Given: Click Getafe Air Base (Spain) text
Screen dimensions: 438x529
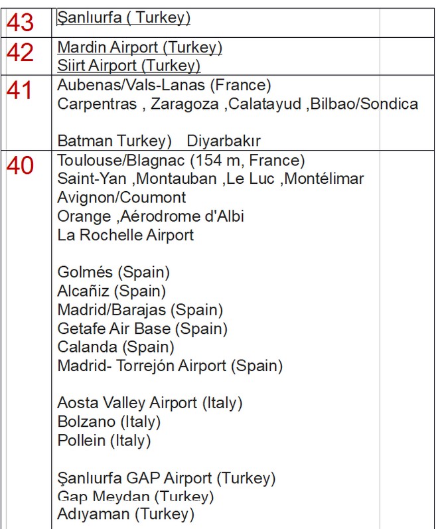Looking at the screenshot, I should (x=142, y=329).
